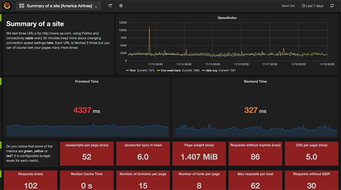The width and height of the screenshot is (341, 190).
Task: Follow the 'cable' connectivity link
Action: click(29, 38)
